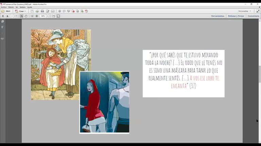261x146 pixels.
Task: Open zoom percentage dropdown arrow
Action: point(48,16)
